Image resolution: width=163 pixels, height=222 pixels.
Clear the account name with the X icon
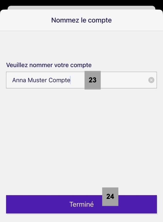tap(151, 80)
